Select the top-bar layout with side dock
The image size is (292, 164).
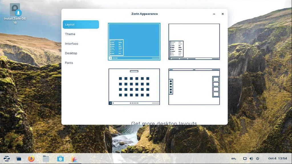pos(194,87)
